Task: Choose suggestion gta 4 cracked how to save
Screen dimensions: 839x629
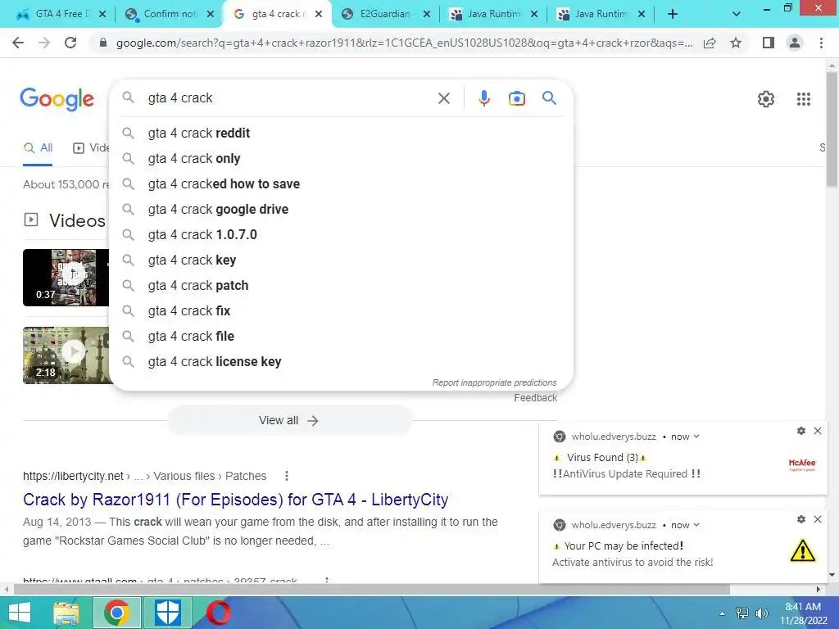Action: pos(341,184)
